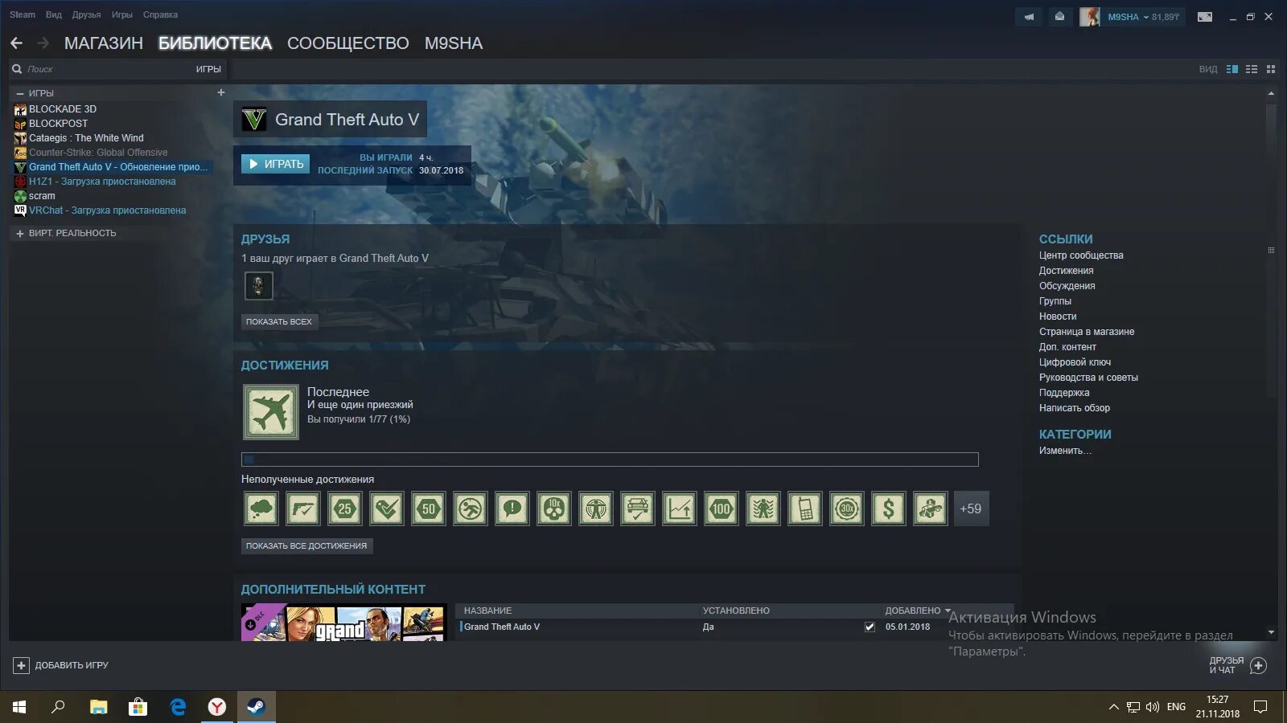Viewport: 1287px width, 723px height.
Task: View the 25 locked achievement
Action: (x=345, y=509)
